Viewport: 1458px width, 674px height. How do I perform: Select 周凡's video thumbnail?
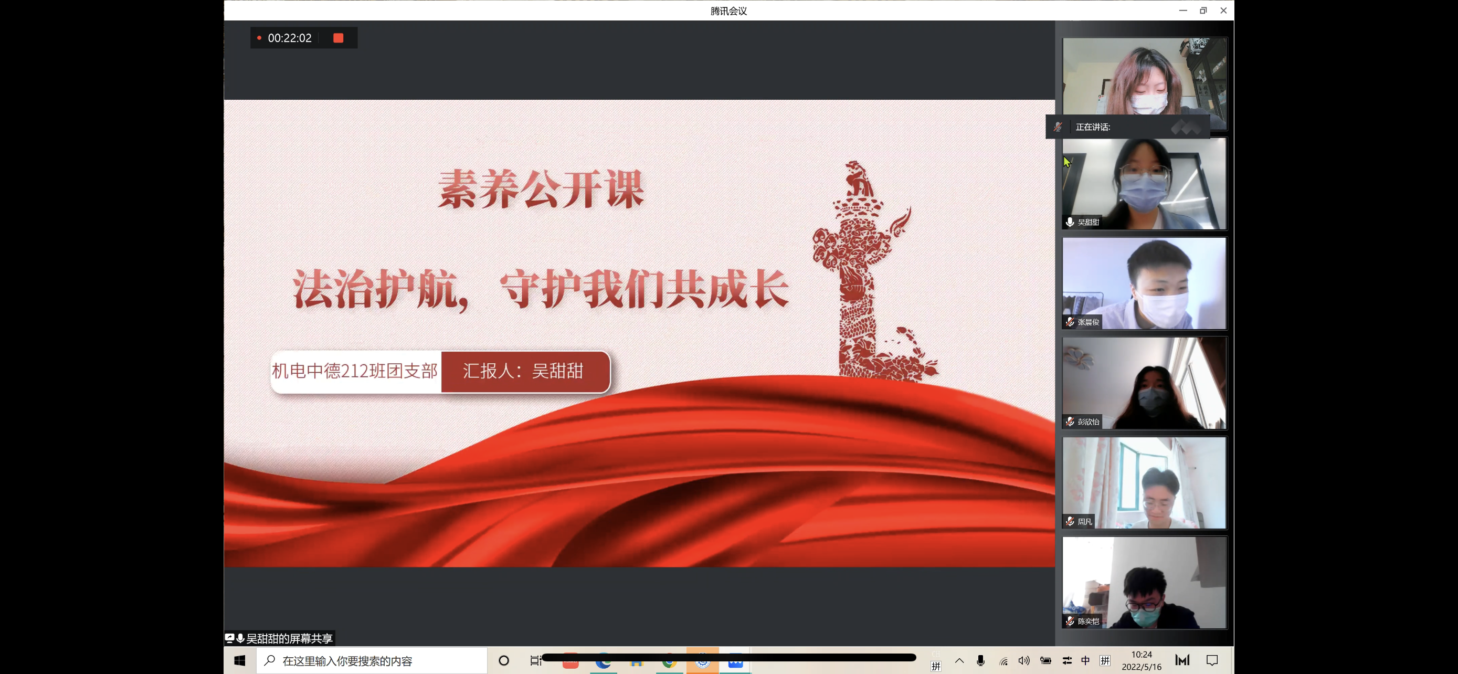1145,483
